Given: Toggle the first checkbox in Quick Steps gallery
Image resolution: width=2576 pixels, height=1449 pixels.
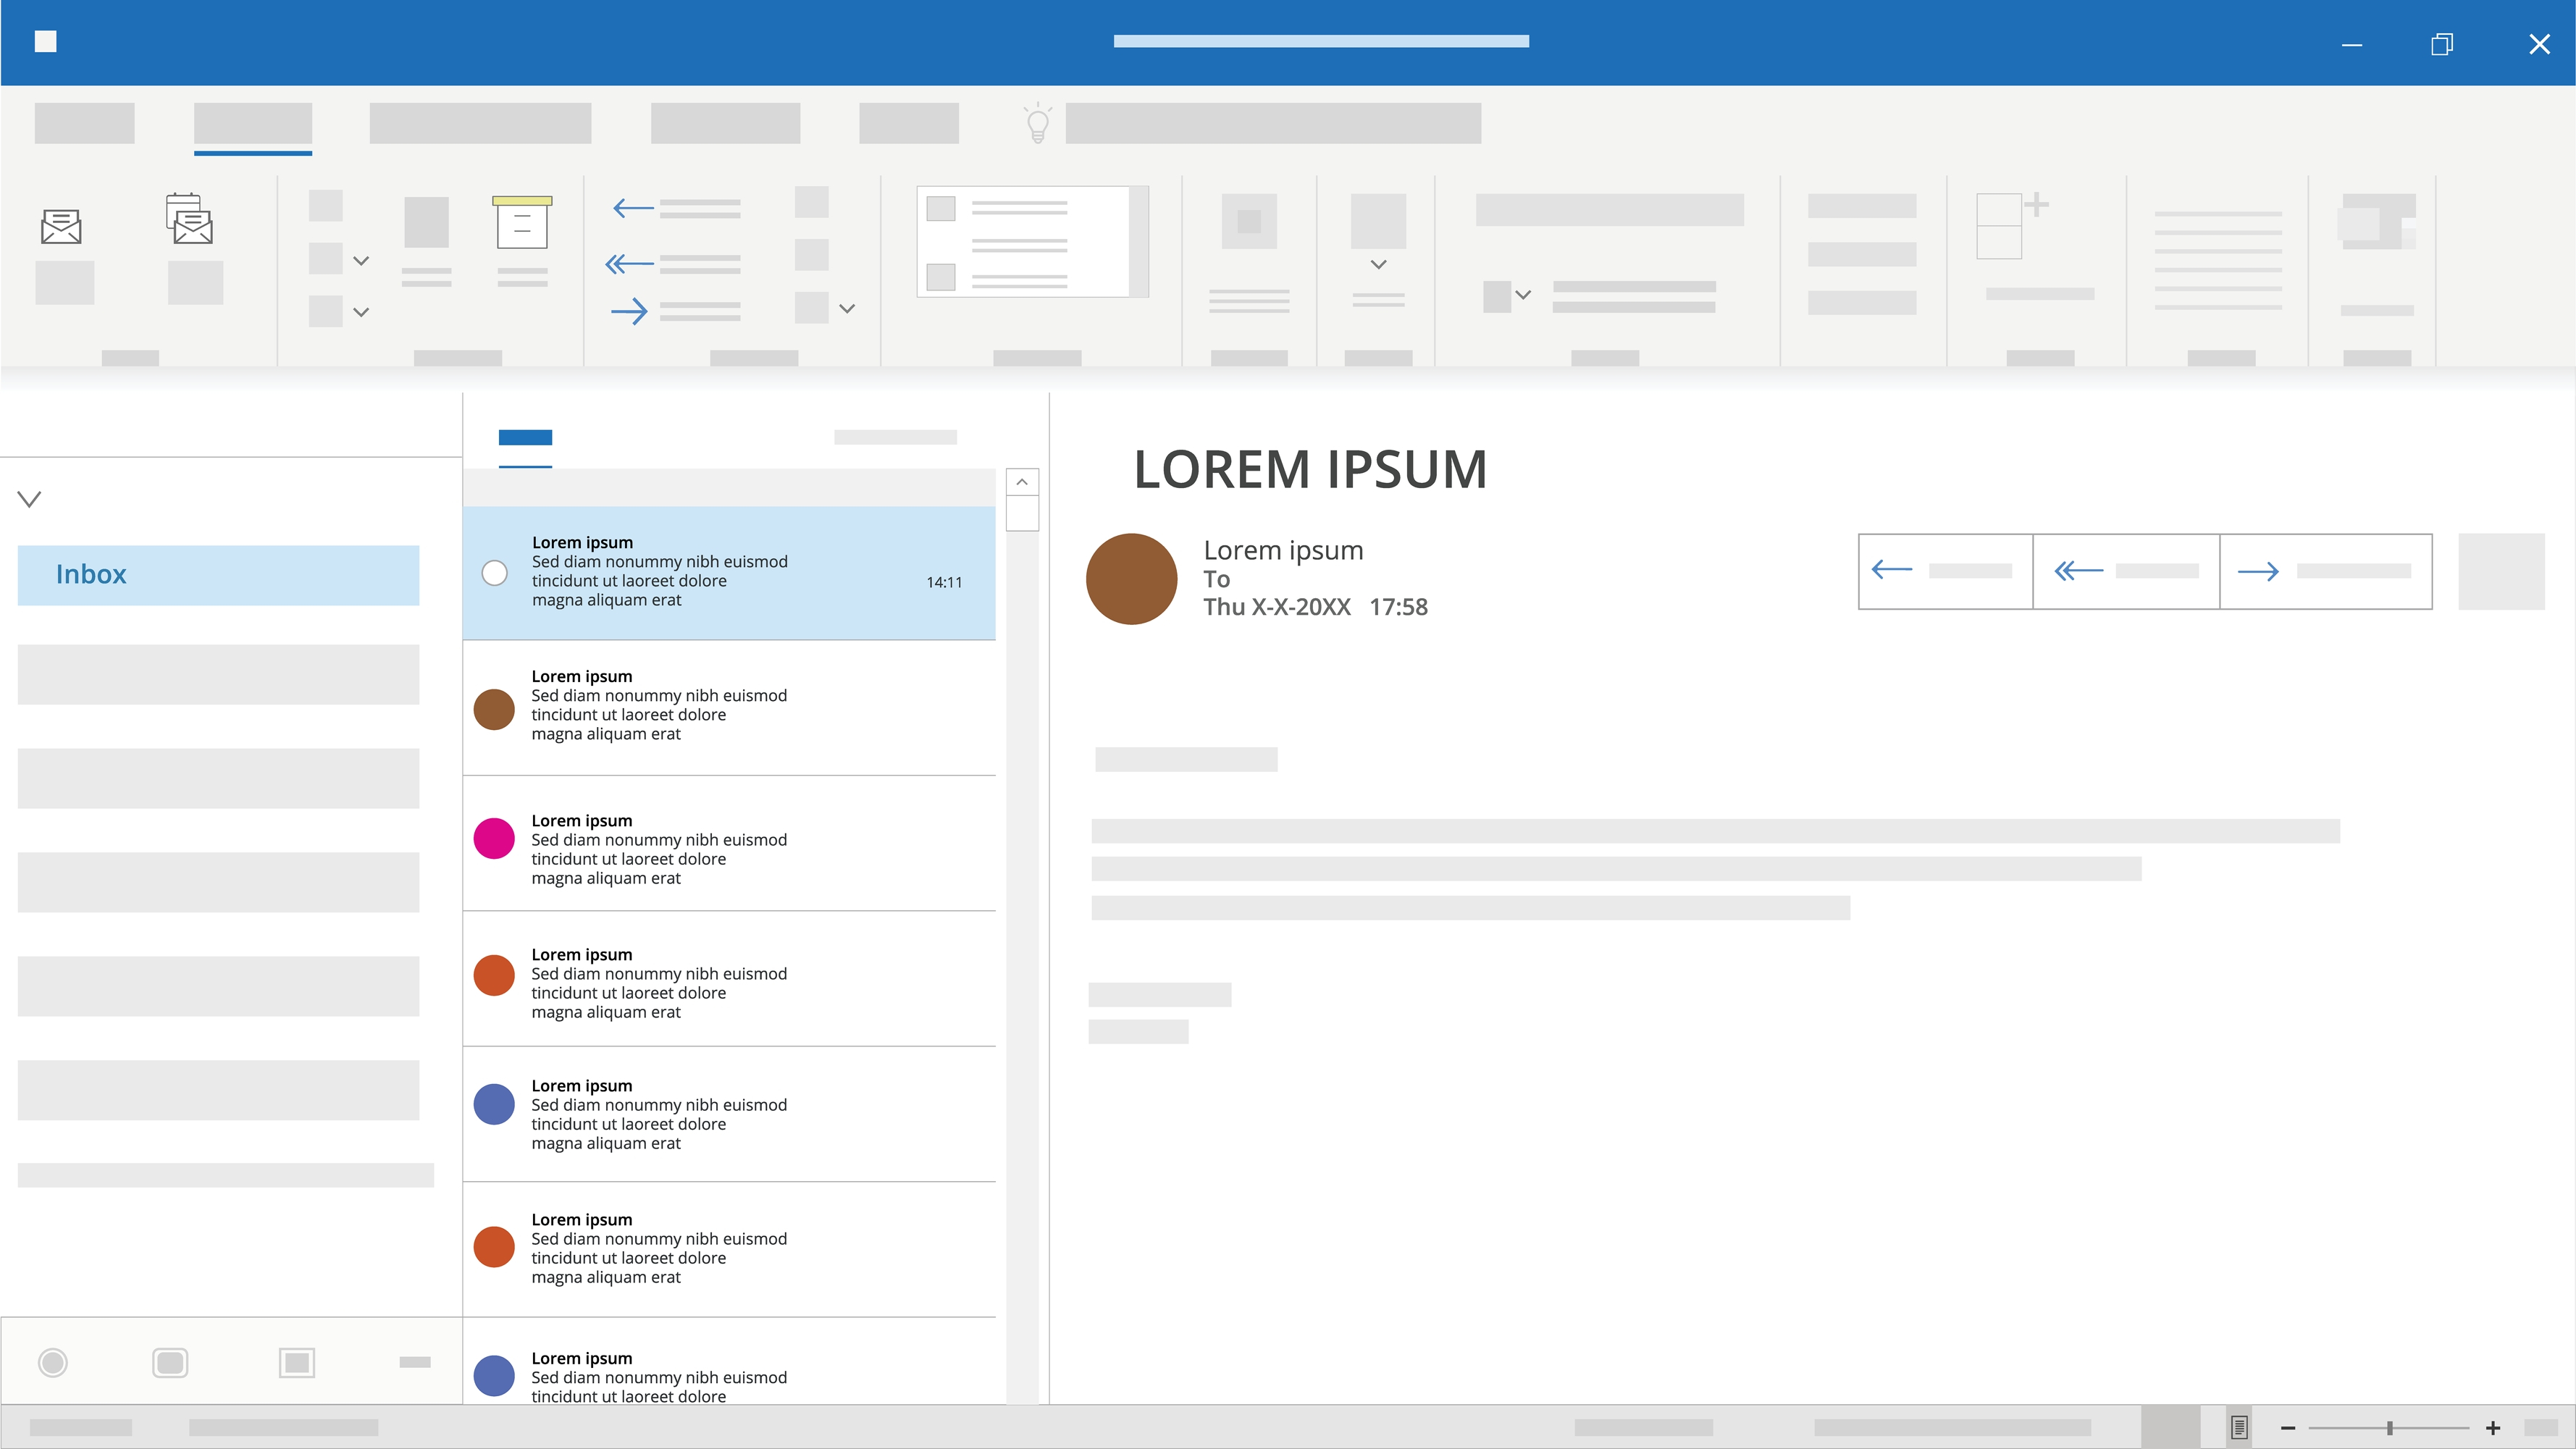Looking at the screenshot, I should click(940, 209).
